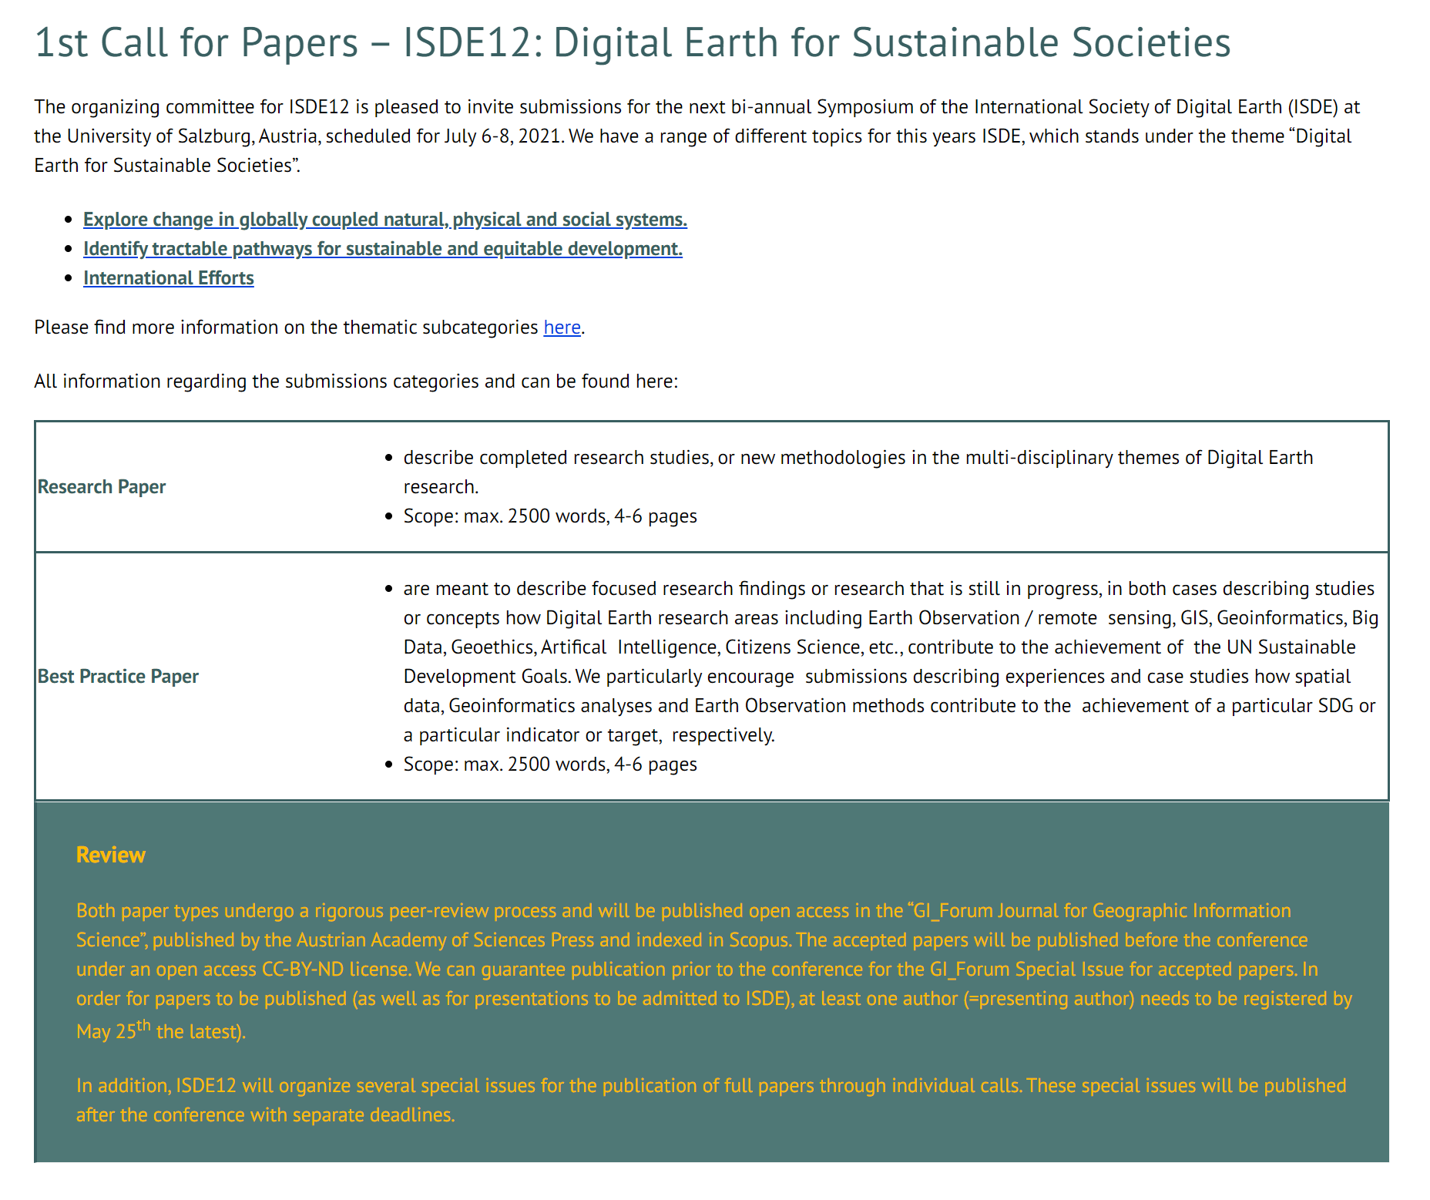1430x1200 pixels.
Task: Open 'Explore change in globally coupled' link
Action: tap(385, 220)
